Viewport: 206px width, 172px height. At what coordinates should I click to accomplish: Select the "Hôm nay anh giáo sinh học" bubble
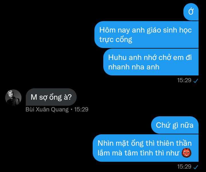[146, 35]
